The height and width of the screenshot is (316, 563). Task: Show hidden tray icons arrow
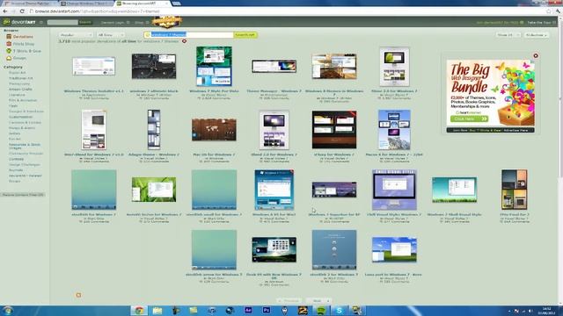click(509, 311)
